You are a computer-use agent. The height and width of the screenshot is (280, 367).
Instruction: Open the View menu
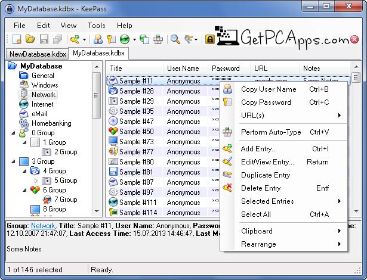tap(69, 26)
